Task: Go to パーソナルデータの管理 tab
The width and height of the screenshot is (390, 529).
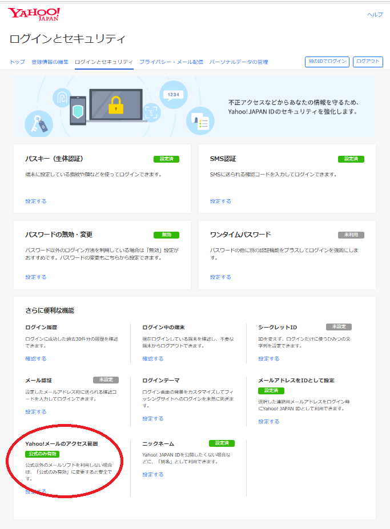Action: (x=239, y=62)
